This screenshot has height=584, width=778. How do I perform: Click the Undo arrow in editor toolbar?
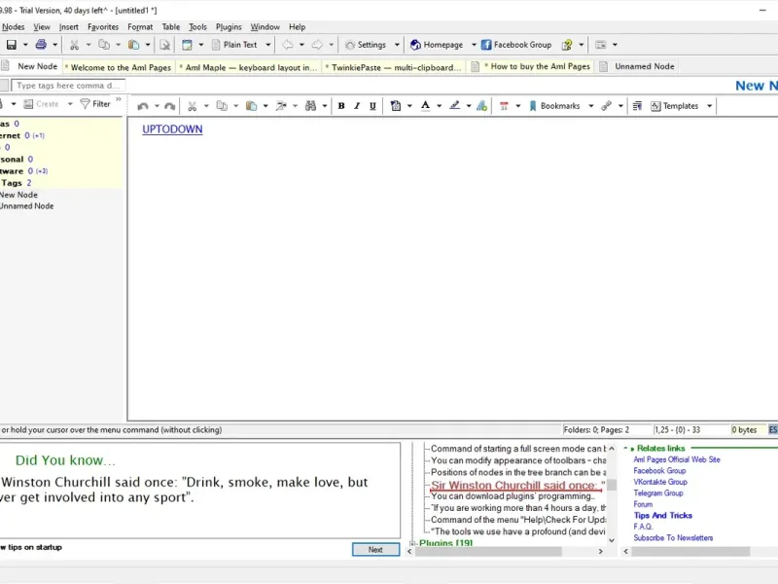click(143, 106)
